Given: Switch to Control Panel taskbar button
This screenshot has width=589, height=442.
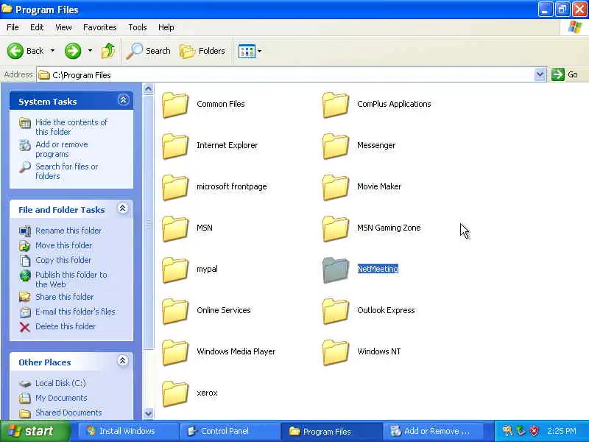Looking at the screenshot, I should point(230,431).
